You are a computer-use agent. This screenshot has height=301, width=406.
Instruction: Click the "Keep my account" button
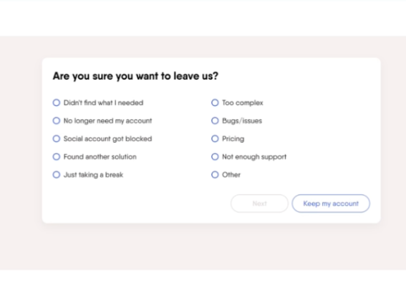[x=331, y=204]
